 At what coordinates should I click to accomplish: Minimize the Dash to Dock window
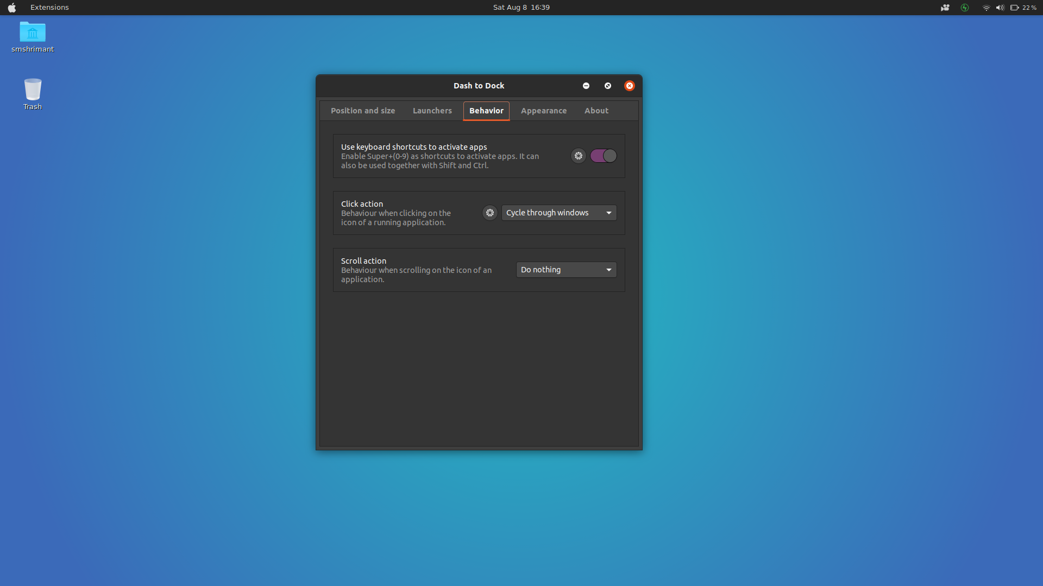coord(586,86)
